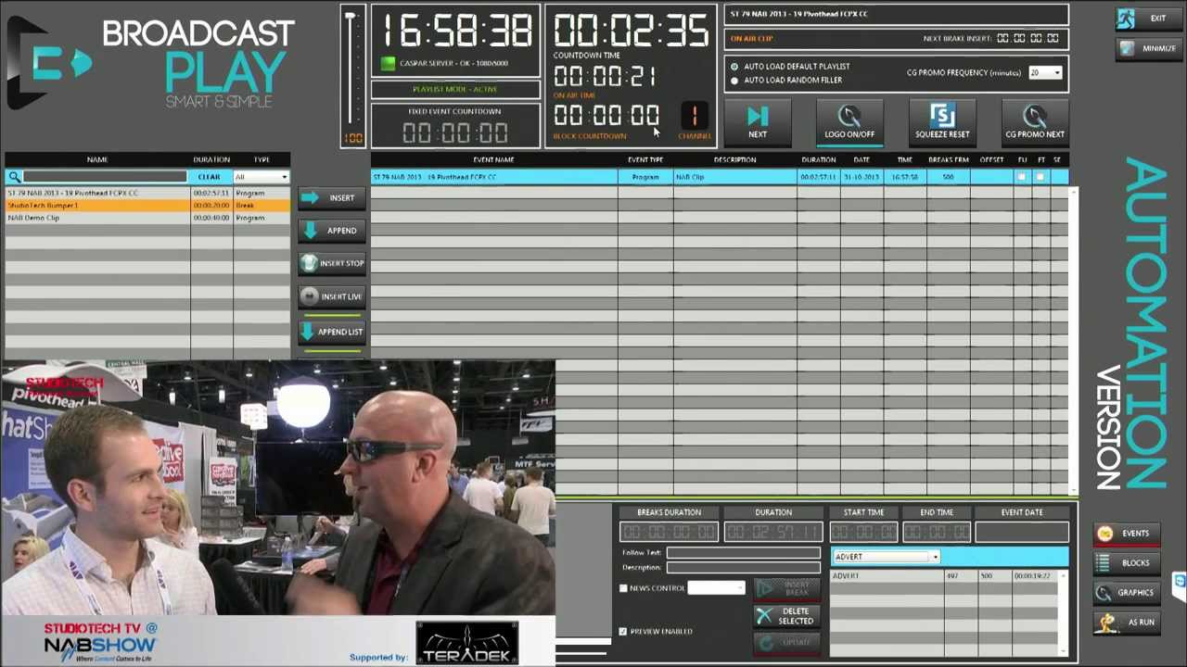1187x667 pixels.
Task: Click the INSERT arrow button
Action: [x=332, y=197]
